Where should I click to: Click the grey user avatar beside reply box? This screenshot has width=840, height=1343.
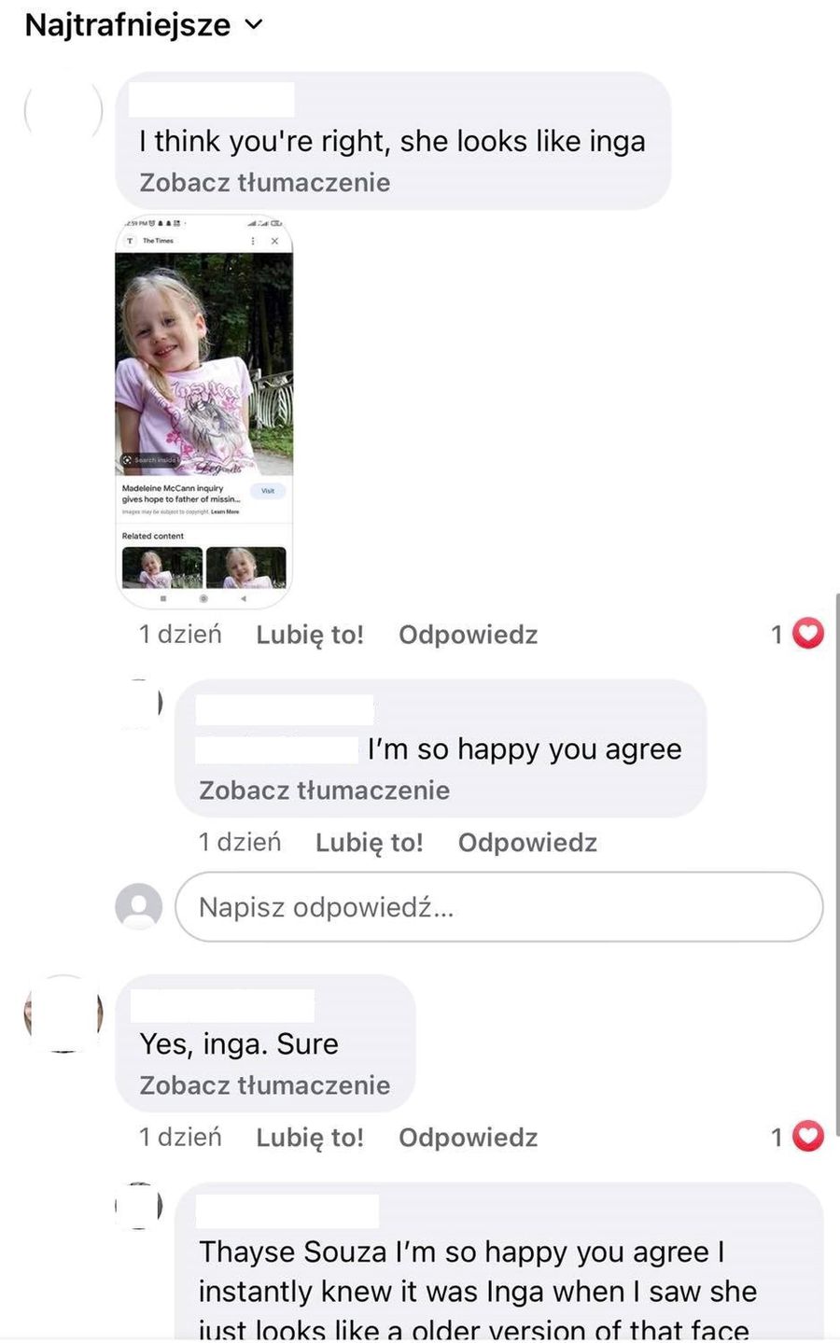coord(139,906)
